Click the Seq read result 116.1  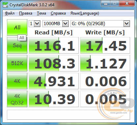(54, 45)
